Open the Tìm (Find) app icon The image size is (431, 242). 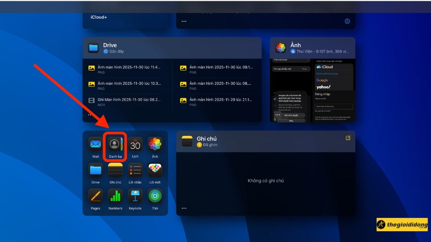pos(155,196)
